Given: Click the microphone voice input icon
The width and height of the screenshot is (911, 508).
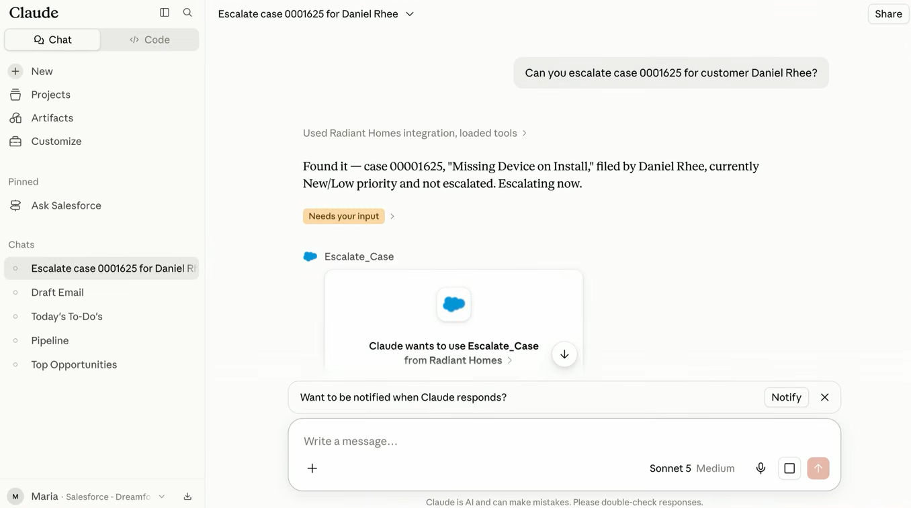Looking at the screenshot, I should coord(761,468).
